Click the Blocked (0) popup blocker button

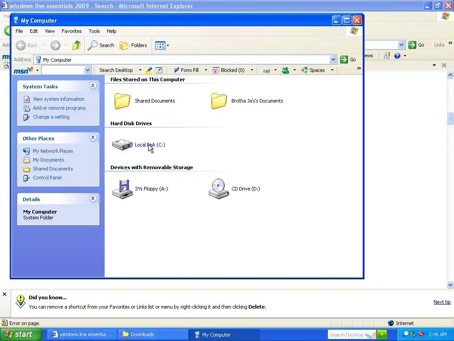tap(228, 70)
